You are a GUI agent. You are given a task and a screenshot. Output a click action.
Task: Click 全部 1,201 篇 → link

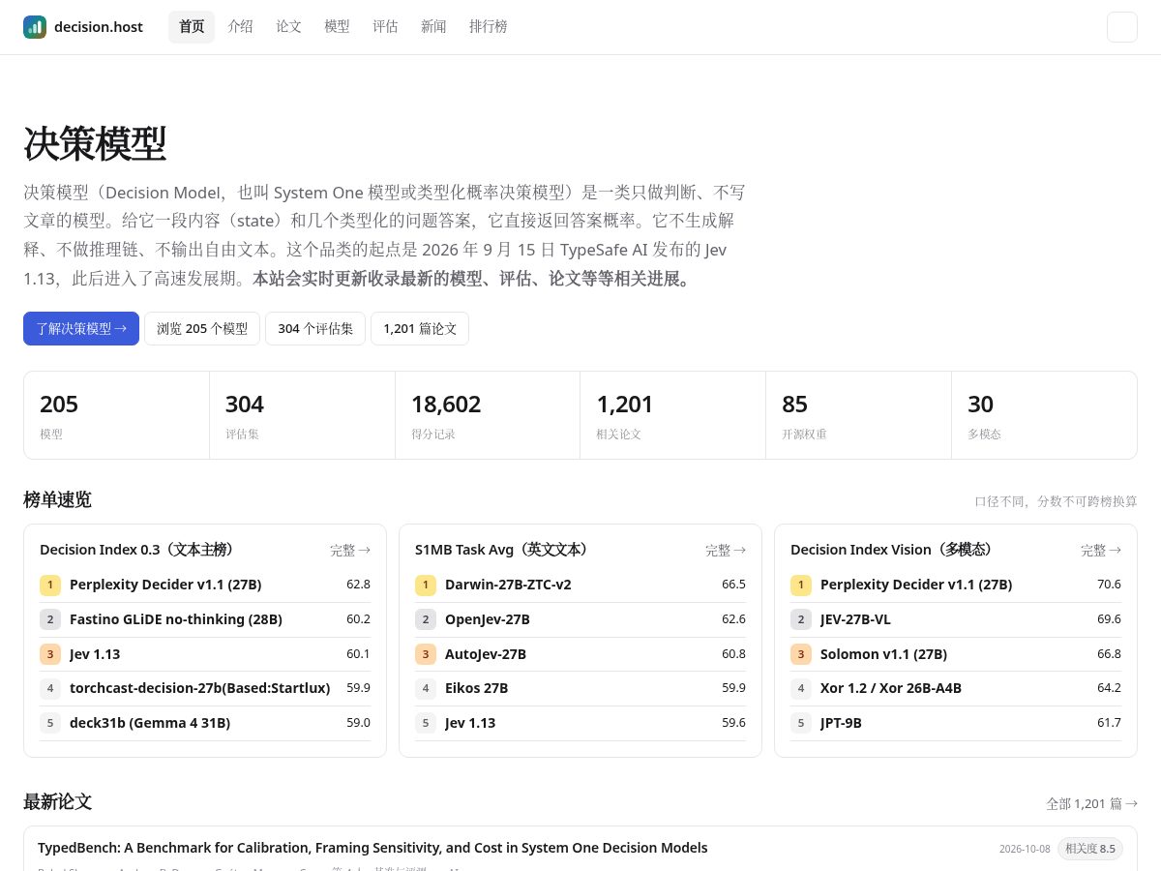click(x=1091, y=803)
